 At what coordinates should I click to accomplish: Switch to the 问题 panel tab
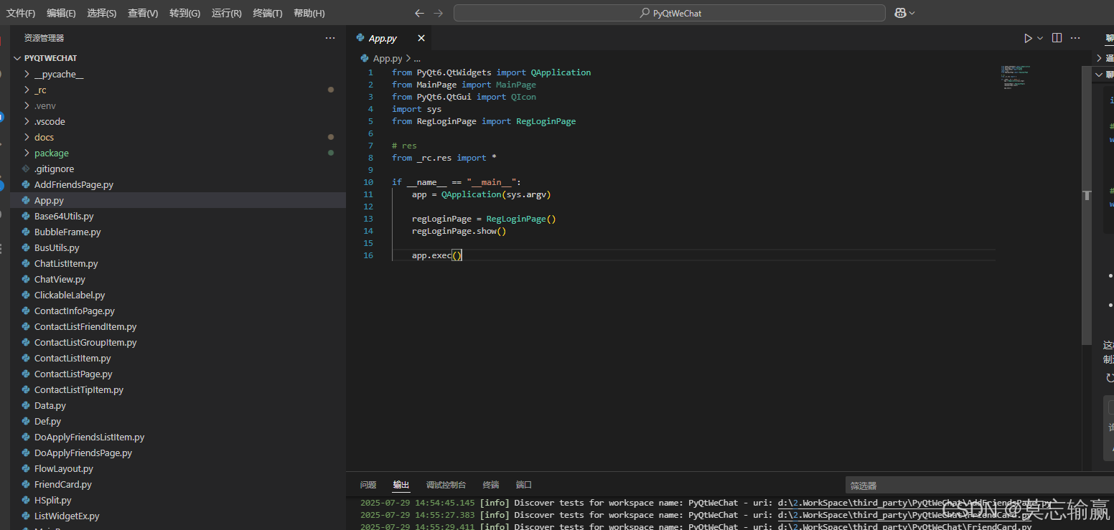(x=368, y=485)
